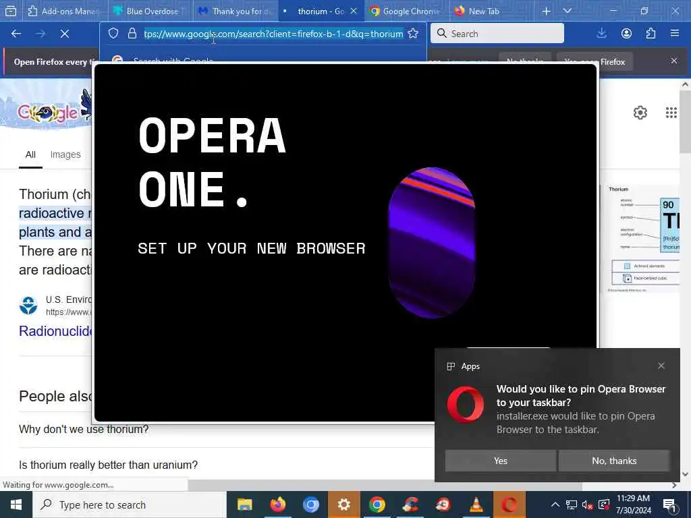Open the 'Thank you for' tab

click(235, 11)
